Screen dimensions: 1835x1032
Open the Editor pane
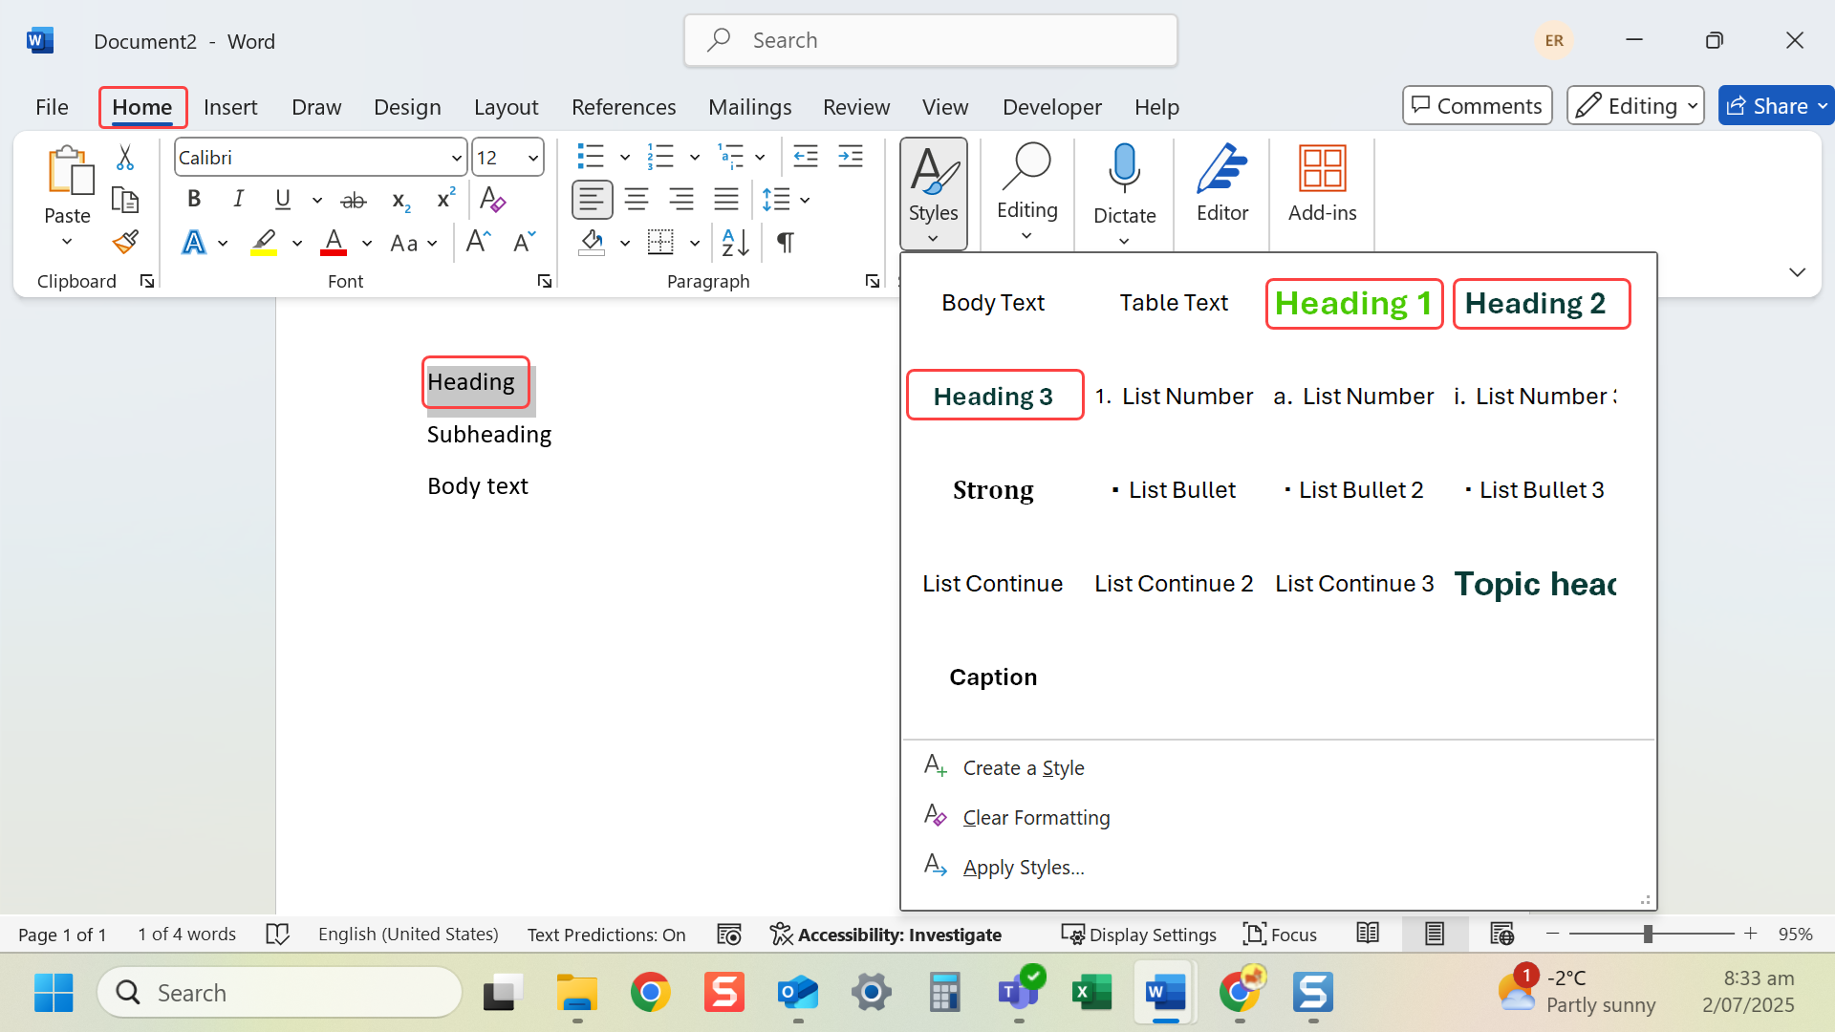(x=1222, y=183)
